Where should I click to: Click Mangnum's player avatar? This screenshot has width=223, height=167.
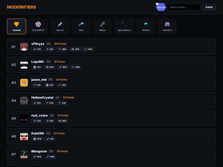tap(24, 154)
